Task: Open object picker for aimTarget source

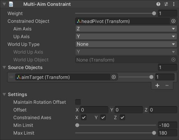Action: pyautogui.click(x=114, y=77)
